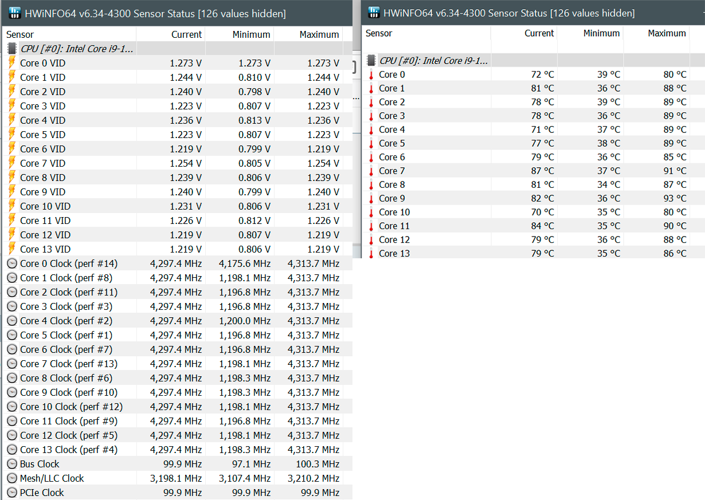Click the lightning bolt icon for Core 0 VID
705x500 pixels.
pos(12,63)
